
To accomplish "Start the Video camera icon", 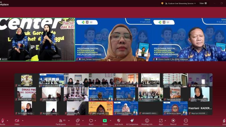I will (17, 121).
